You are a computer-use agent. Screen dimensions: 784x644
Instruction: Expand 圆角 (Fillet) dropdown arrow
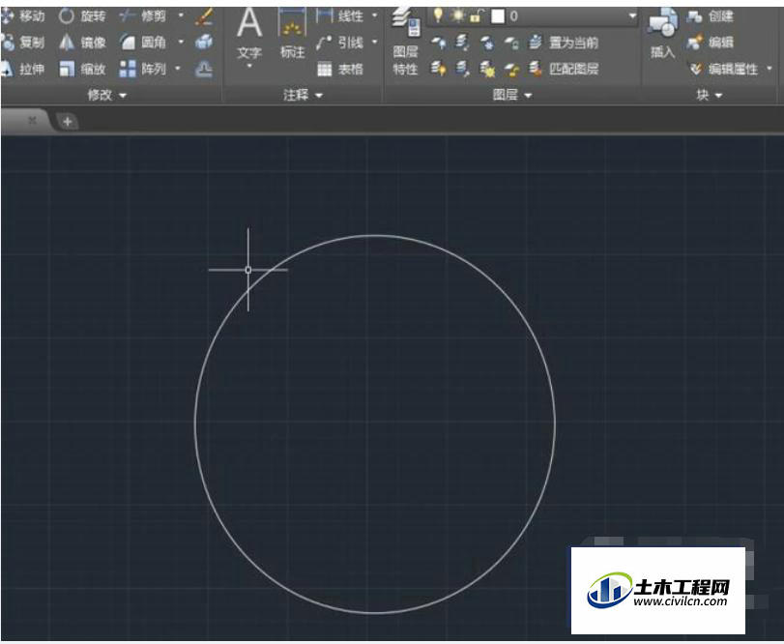(x=181, y=42)
